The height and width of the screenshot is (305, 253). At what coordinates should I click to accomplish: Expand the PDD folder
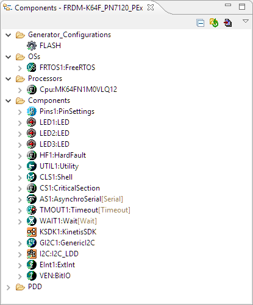[x=9, y=287]
